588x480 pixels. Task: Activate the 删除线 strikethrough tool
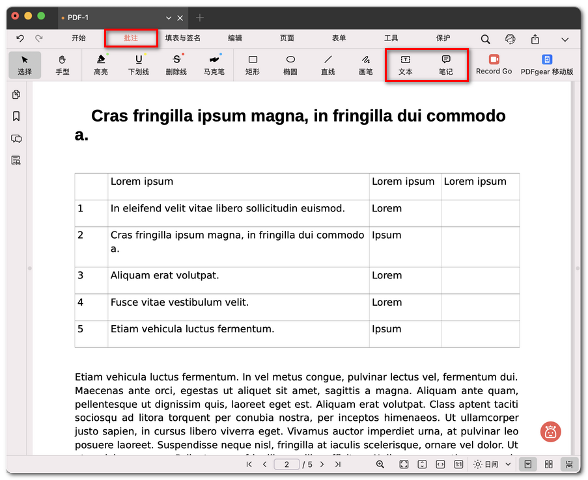click(176, 64)
